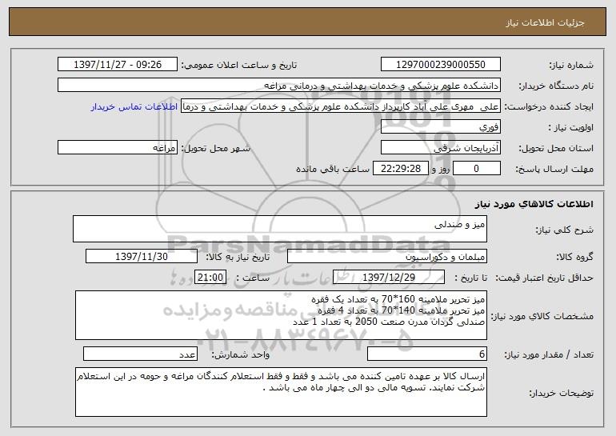The width and height of the screenshot is (616, 436).
Task: Select the validity date field 1397/12/29
Action: (389, 278)
